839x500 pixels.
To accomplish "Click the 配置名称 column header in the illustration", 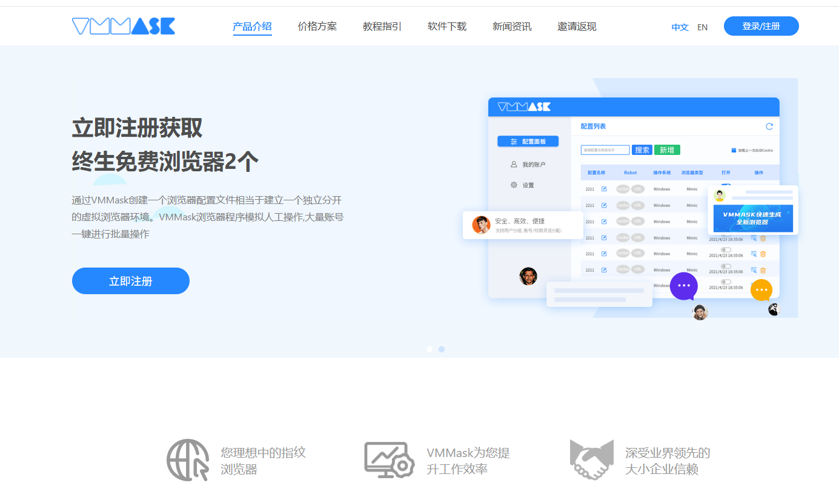I will (x=596, y=173).
